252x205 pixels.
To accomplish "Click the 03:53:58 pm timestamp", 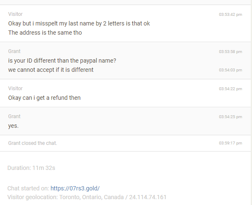I will 231,52.
